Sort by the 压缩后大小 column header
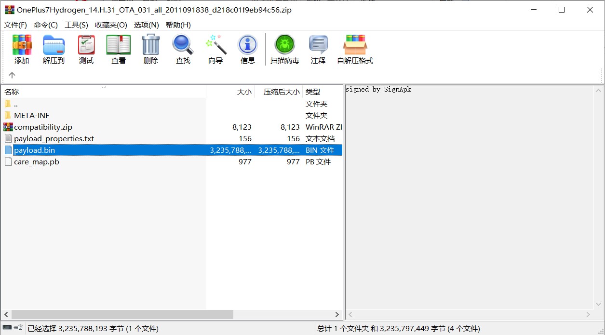 pos(278,92)
